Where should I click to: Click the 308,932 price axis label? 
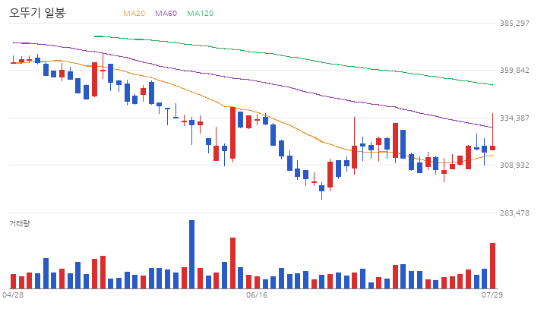point(514,165)
